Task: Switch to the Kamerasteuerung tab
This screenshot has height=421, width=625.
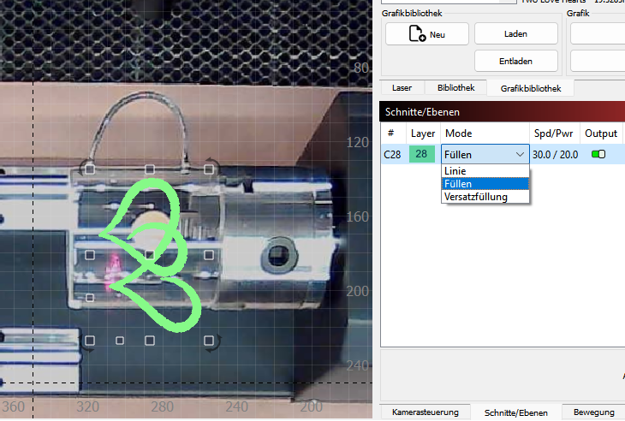Action: [425, 412]
